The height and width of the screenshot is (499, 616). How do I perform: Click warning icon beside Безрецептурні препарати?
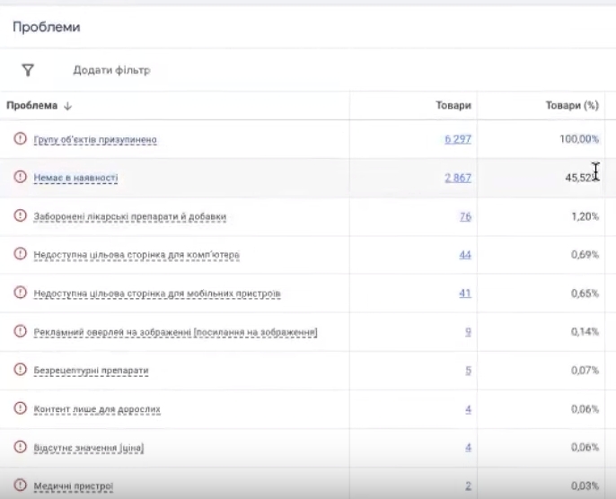[20, 370]
